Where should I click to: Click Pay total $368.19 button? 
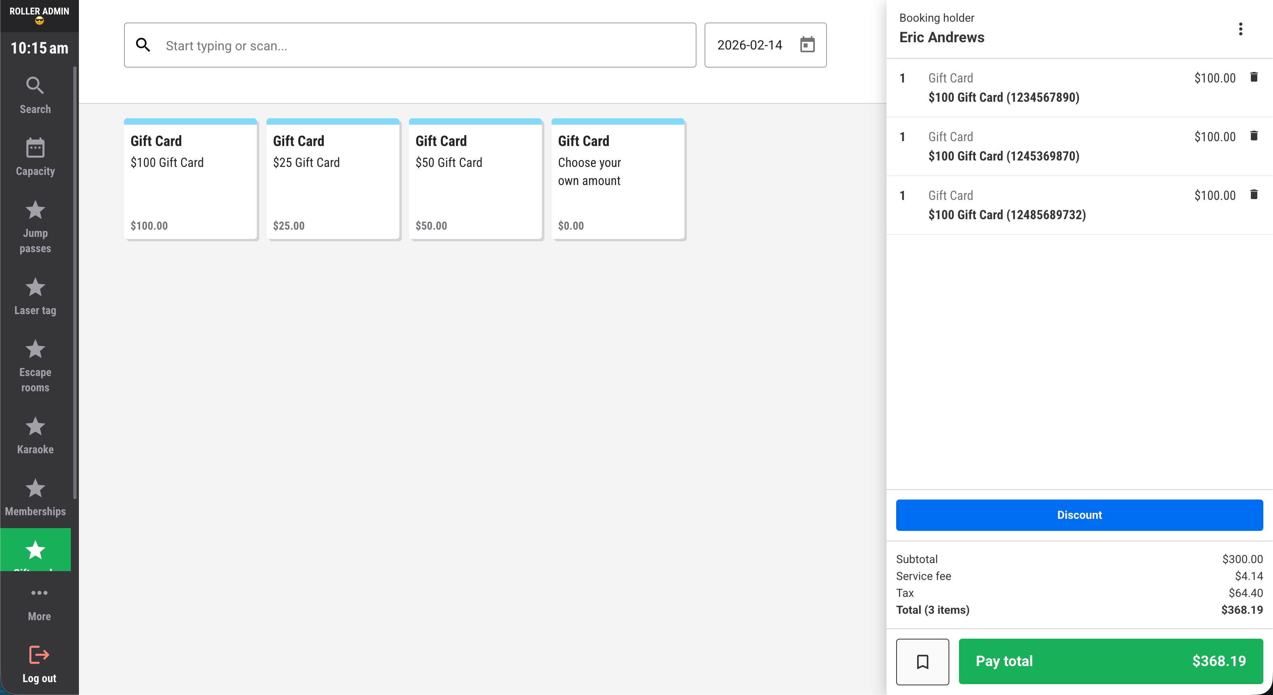point(1110,661)
